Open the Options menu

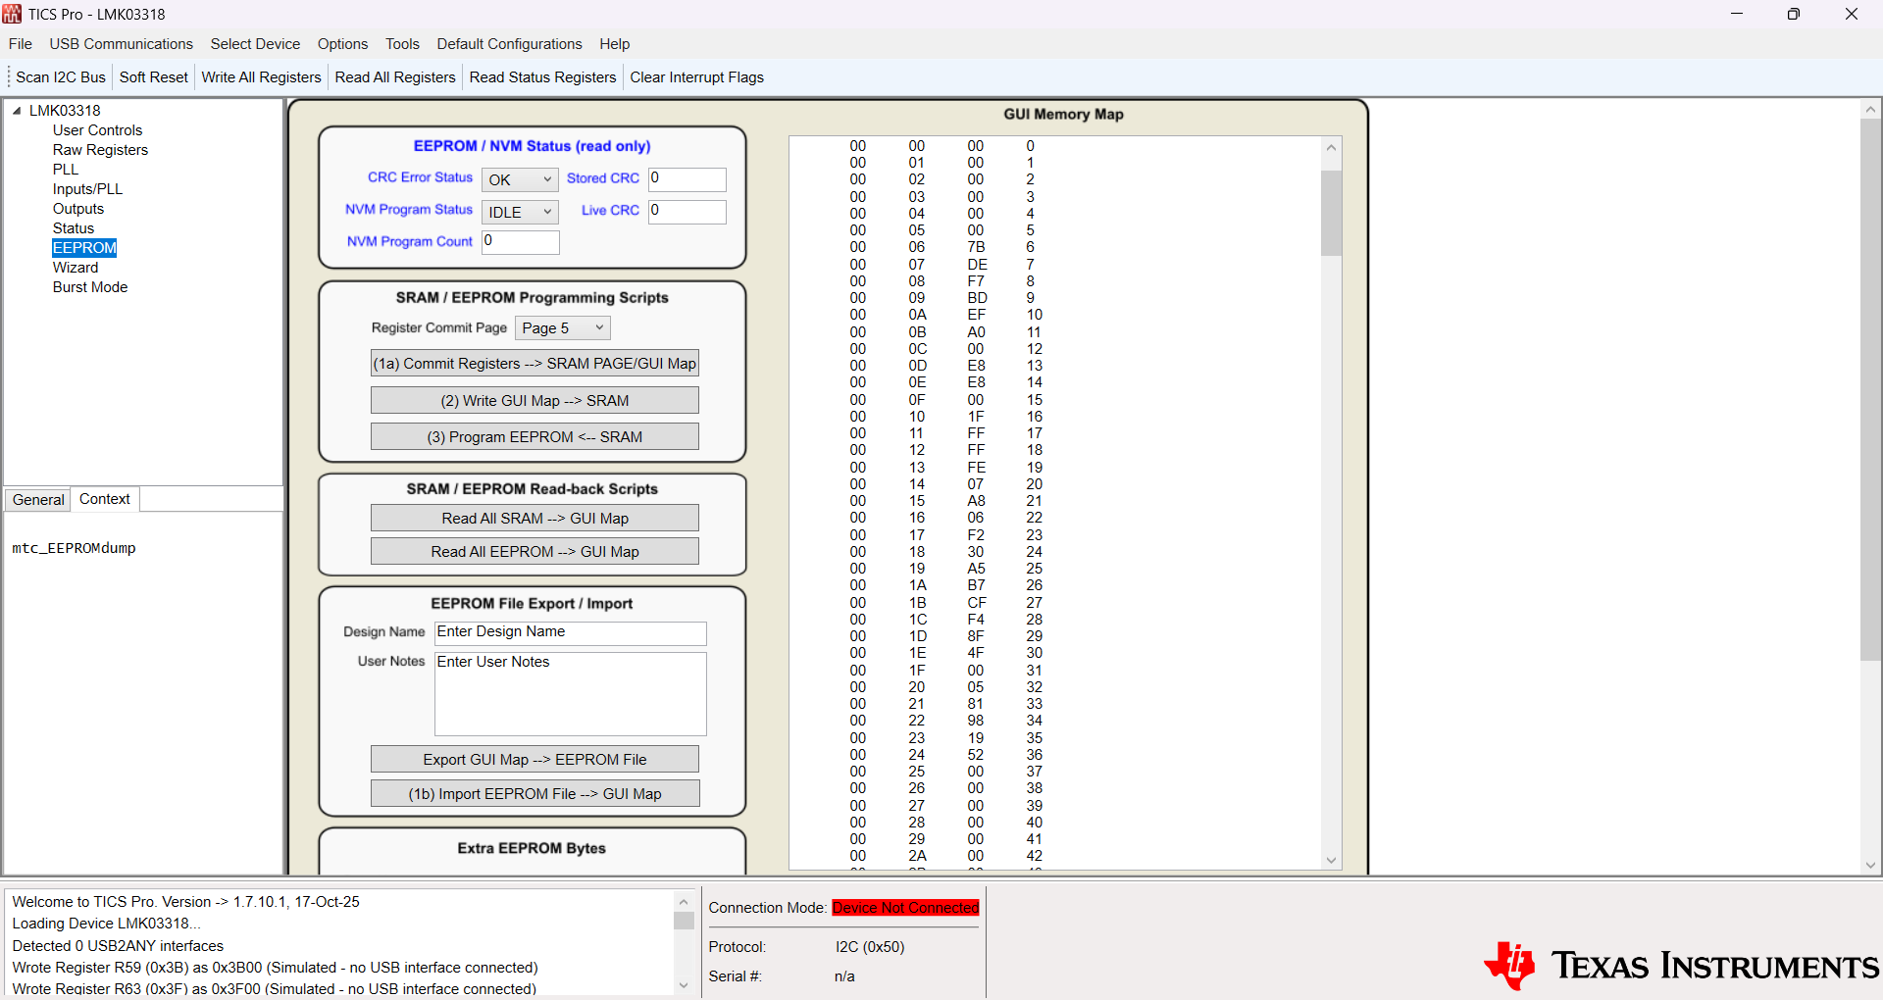point(342,44)
